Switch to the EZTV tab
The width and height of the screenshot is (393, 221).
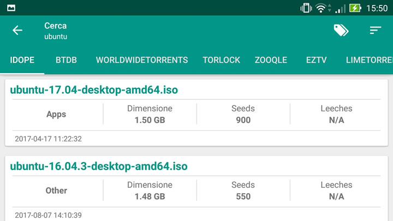tap(316, 60)
